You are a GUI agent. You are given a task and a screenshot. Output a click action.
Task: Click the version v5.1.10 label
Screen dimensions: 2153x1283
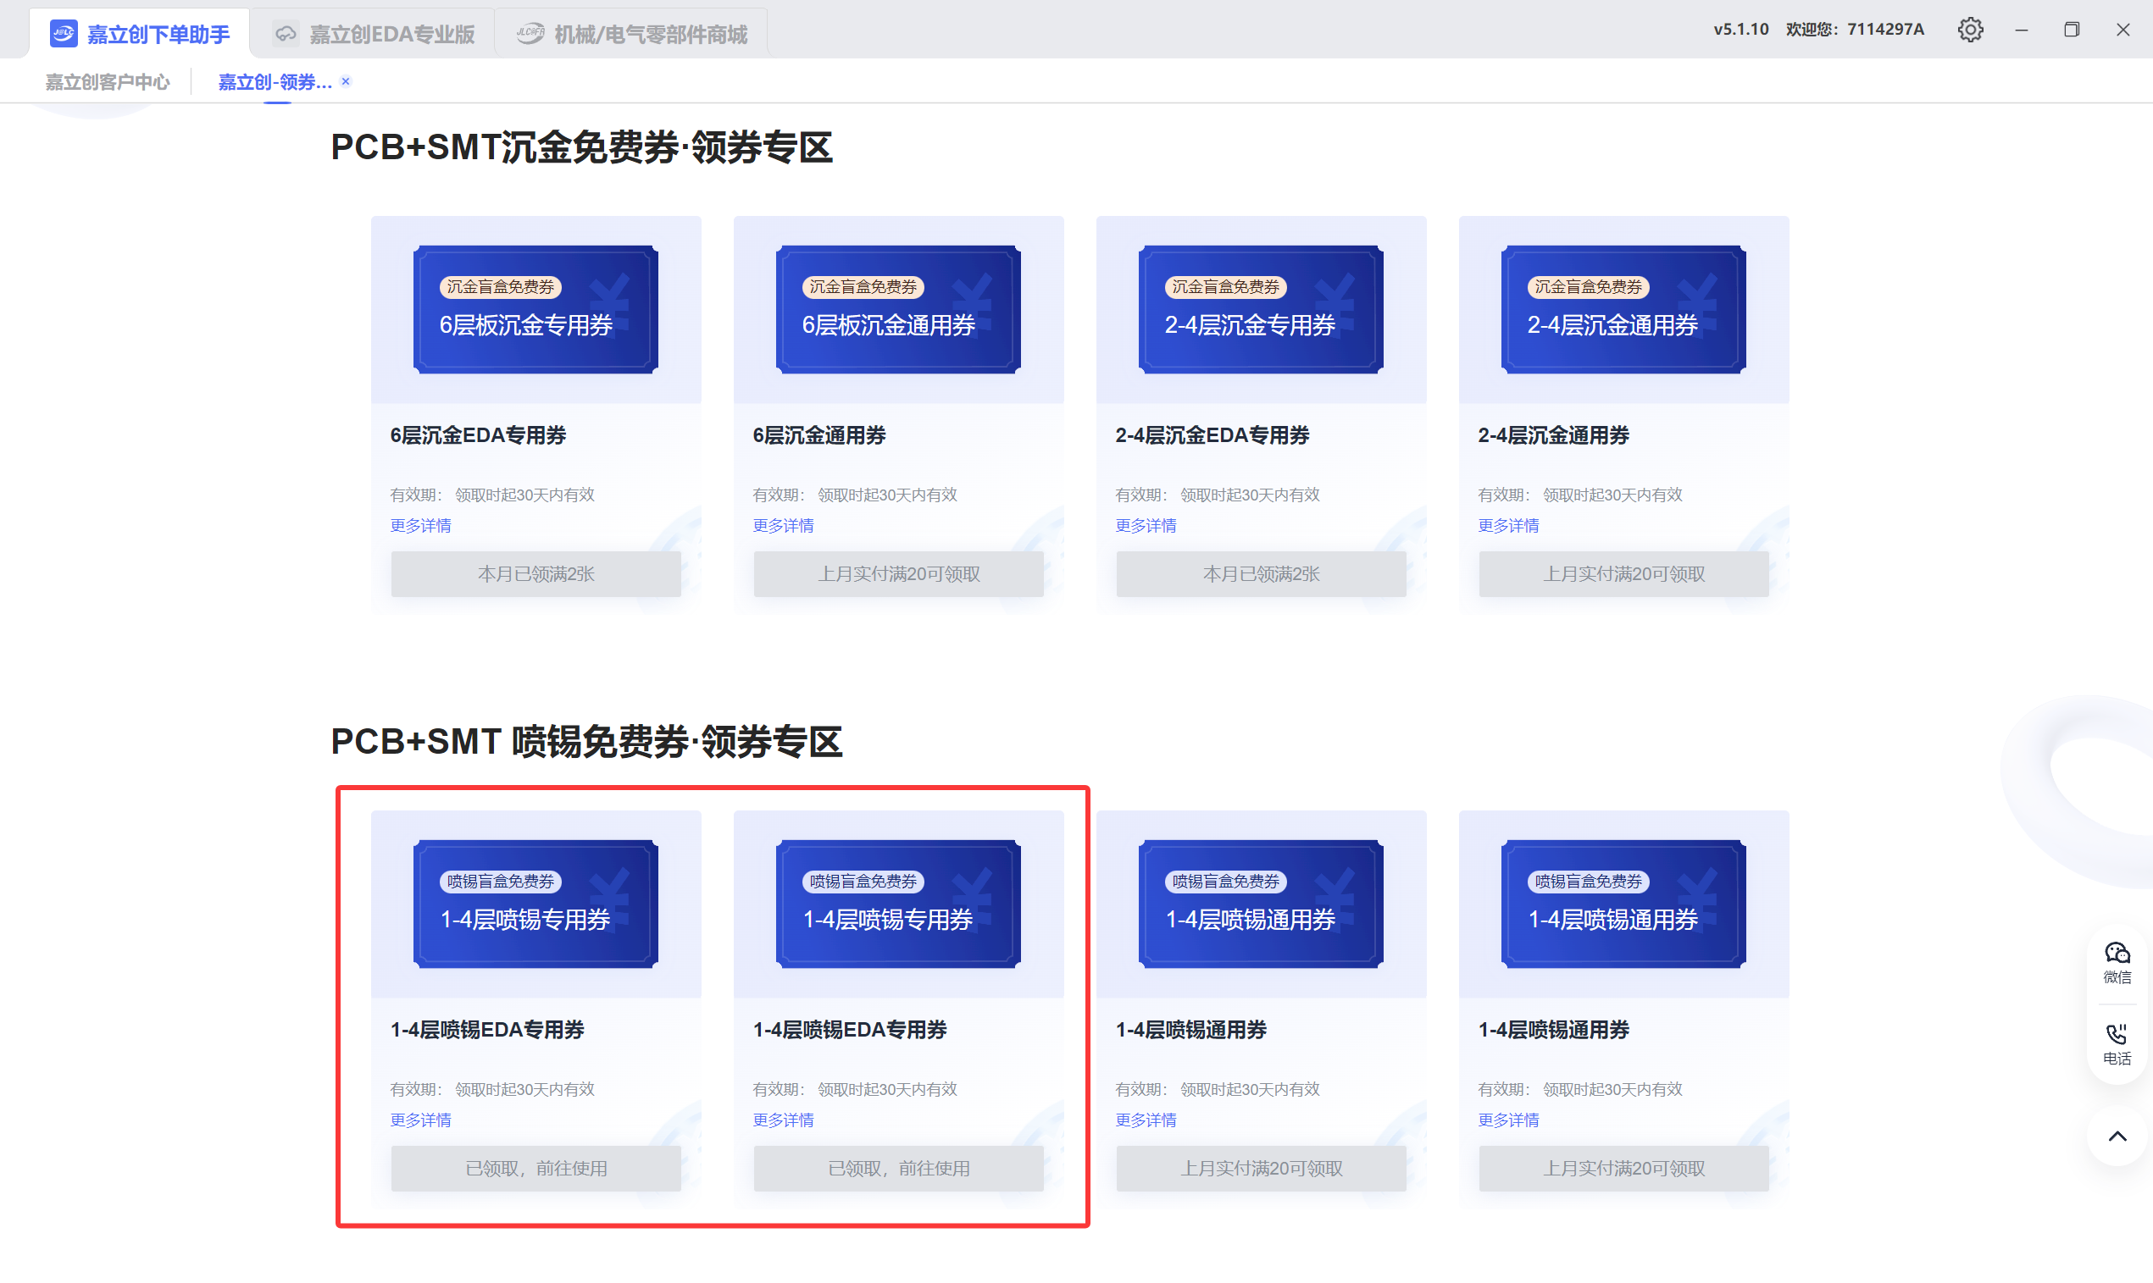pos(1740,30)
